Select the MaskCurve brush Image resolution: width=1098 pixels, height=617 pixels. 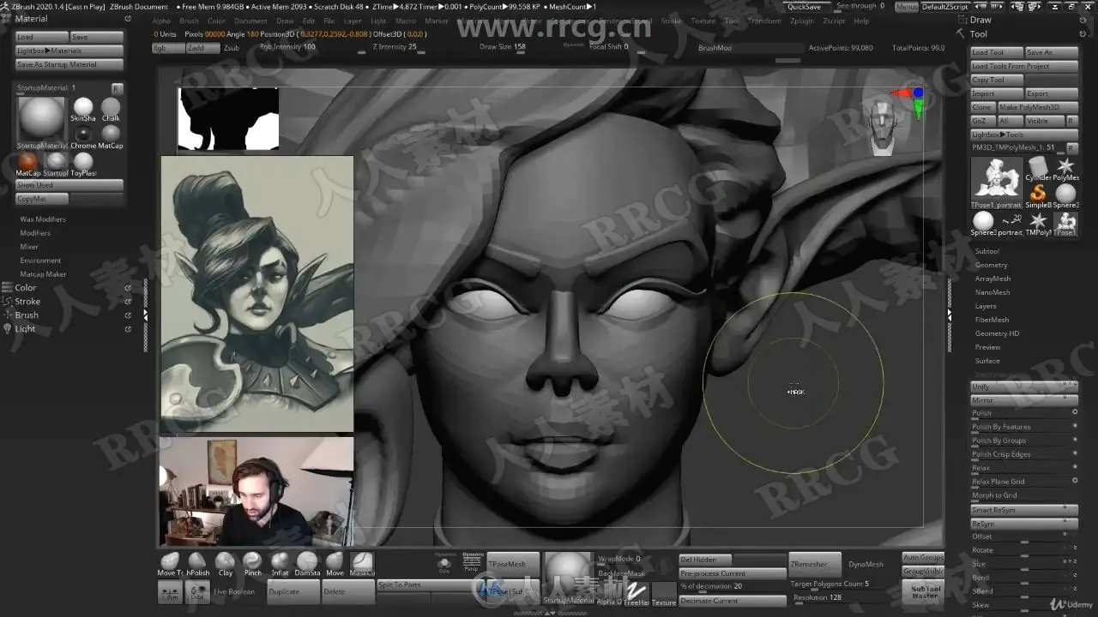click(x=362, y=563)
